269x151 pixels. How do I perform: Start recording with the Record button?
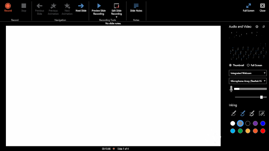click(x=8, y=8)
